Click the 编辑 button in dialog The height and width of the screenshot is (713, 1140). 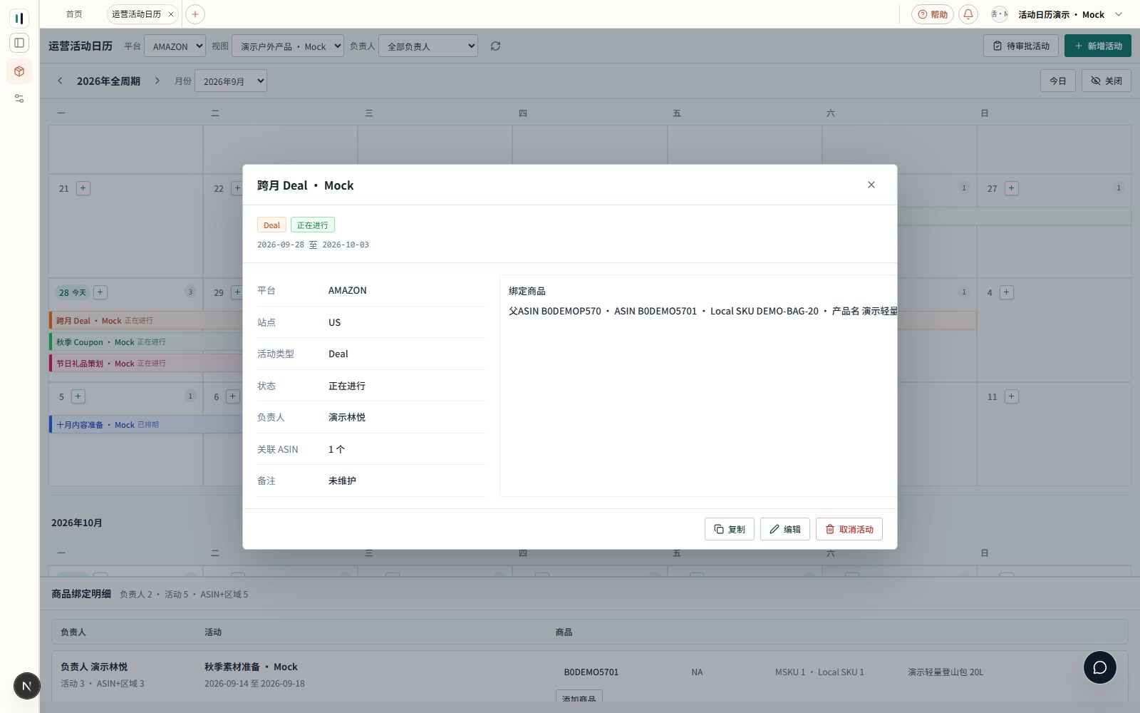coord(785,529)
